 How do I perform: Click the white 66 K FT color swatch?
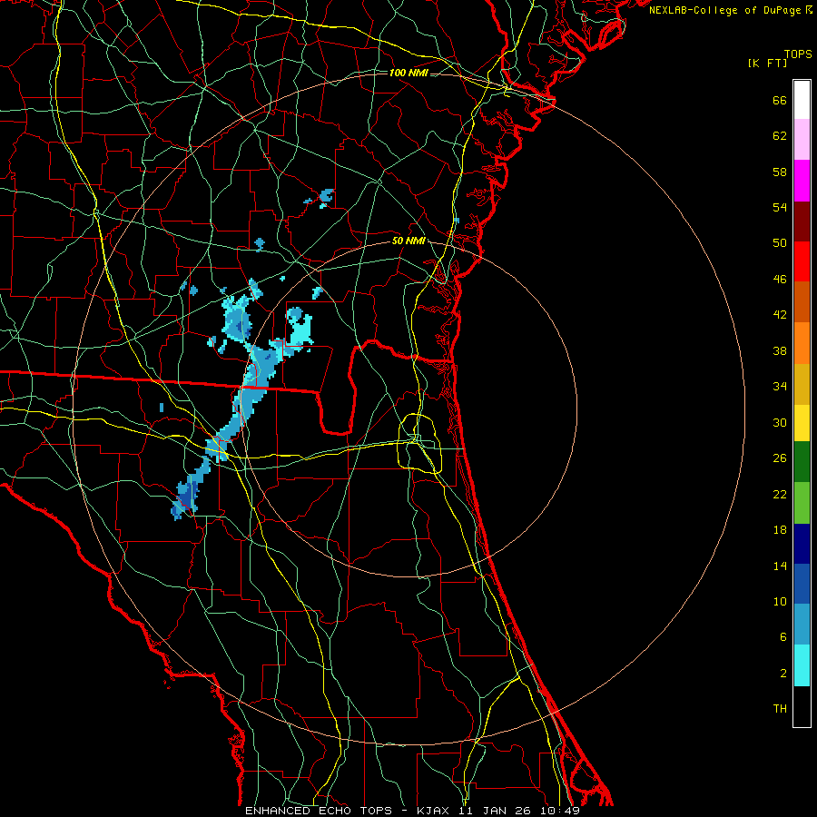pyautogui.click(x=802, y=100)
